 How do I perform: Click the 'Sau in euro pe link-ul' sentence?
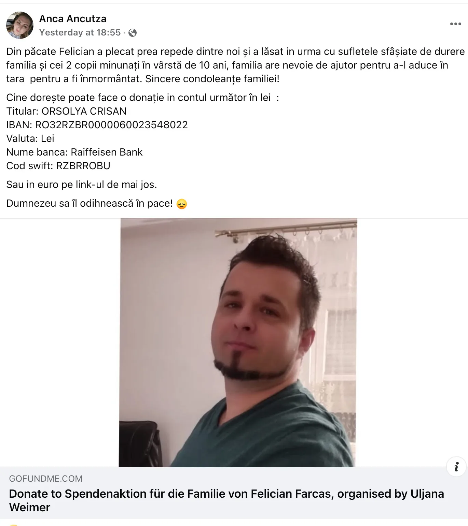click(82, 185)
